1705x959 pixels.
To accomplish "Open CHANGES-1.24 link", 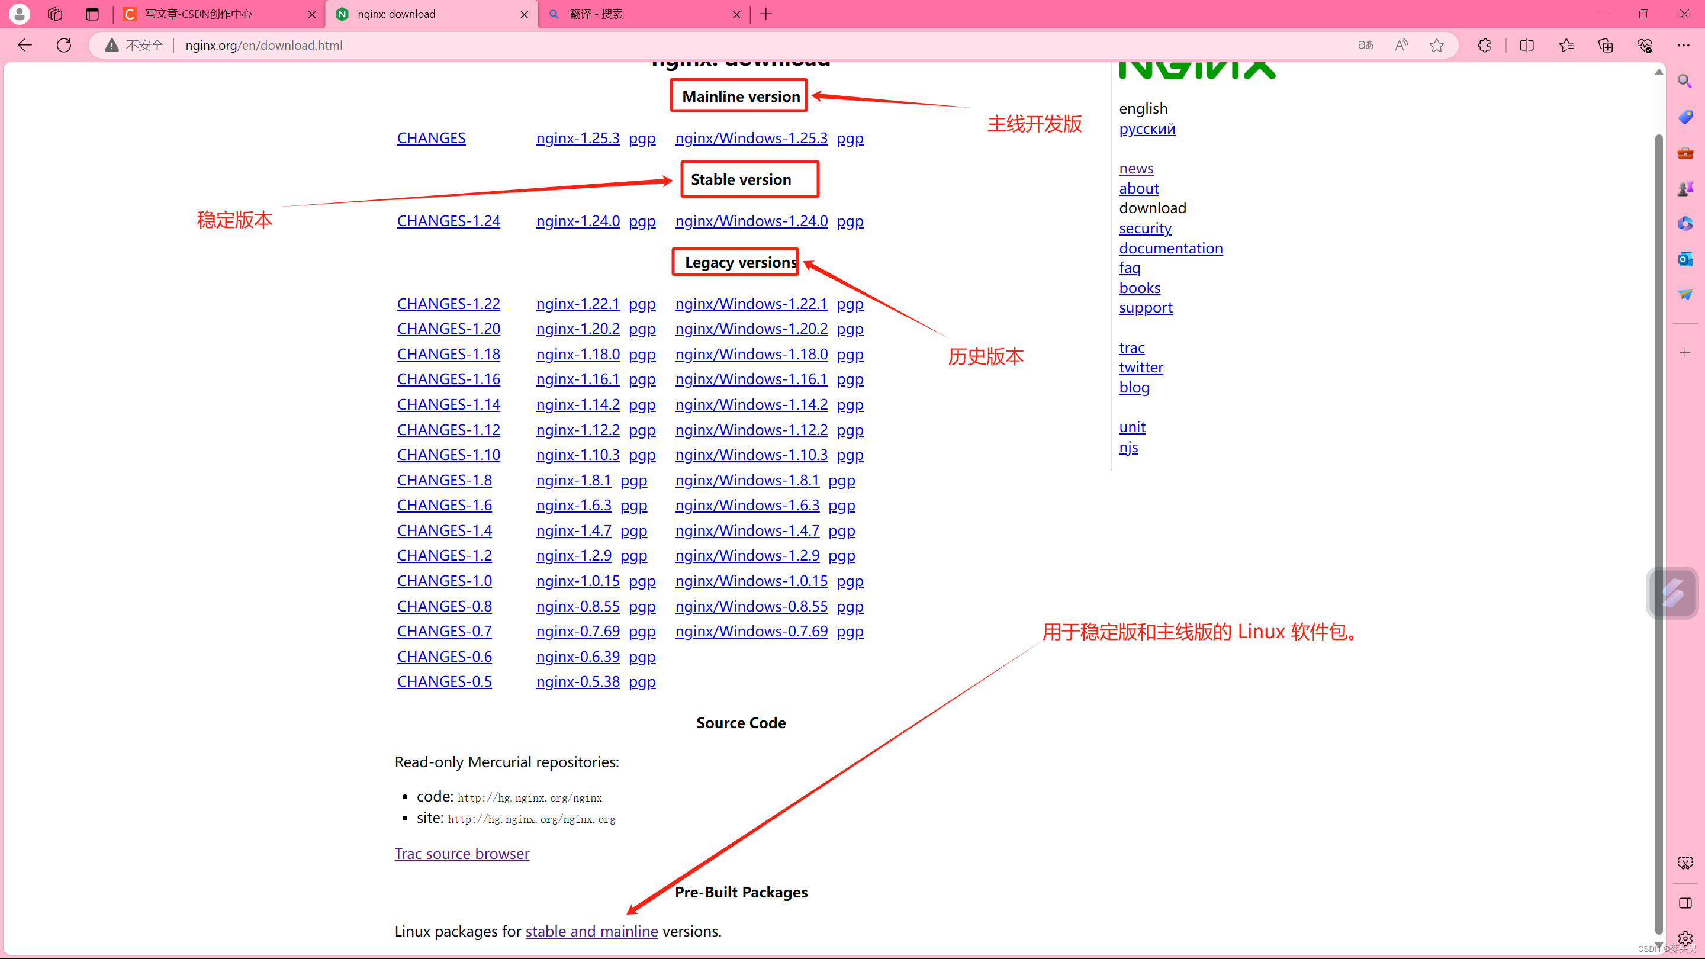I will tap(448, 221).
